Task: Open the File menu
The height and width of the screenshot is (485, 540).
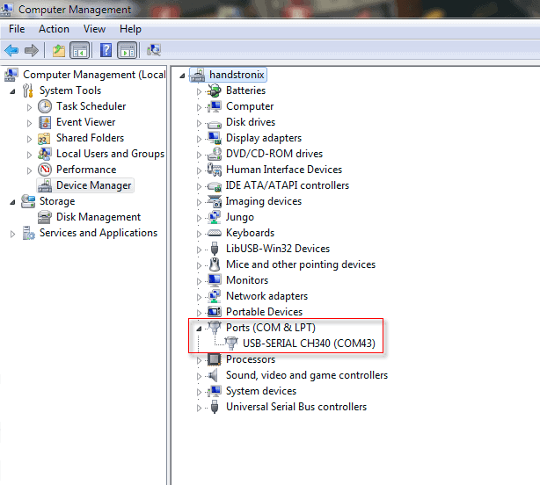Action: (17, 29)
